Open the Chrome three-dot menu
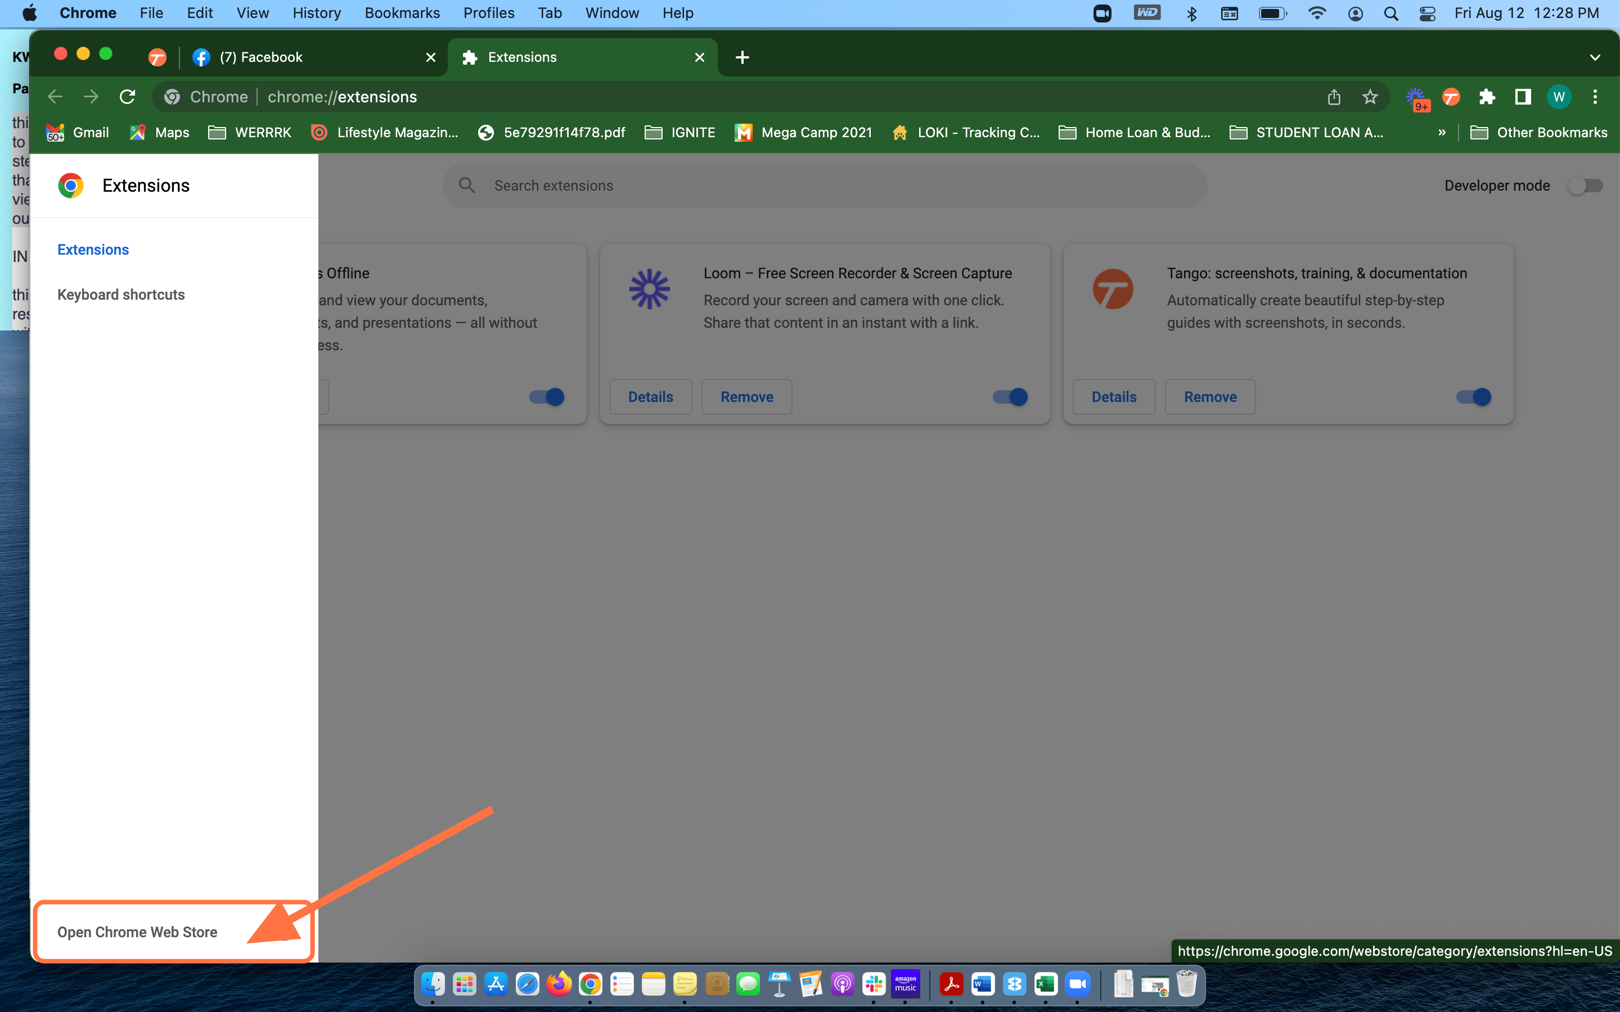This screenshot has height=1012, width=1620. point(1595,97)
